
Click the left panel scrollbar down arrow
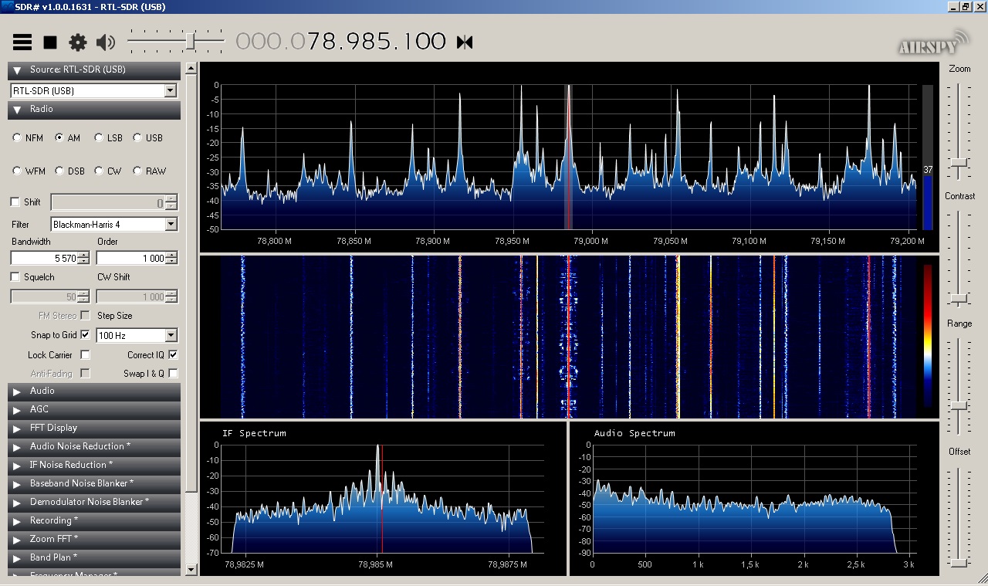tap(191, 570)
